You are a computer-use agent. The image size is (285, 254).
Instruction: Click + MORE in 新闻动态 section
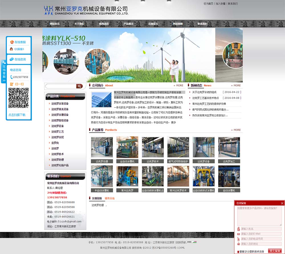coord(236,86)
